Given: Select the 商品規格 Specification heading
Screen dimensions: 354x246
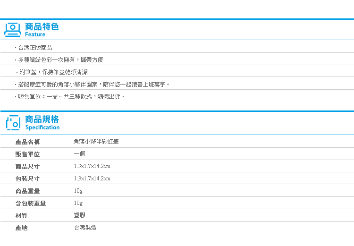Looking at the screenshot, I should tap(42, 123).
